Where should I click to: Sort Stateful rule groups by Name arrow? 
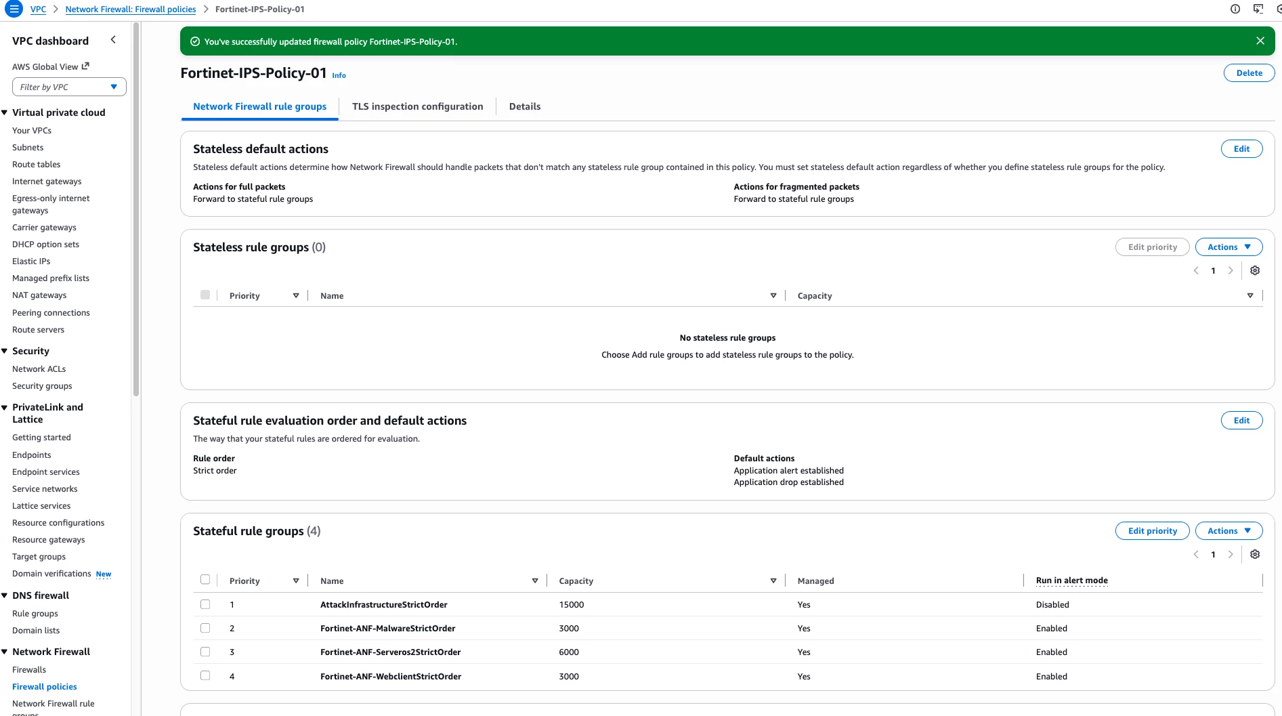535,581
